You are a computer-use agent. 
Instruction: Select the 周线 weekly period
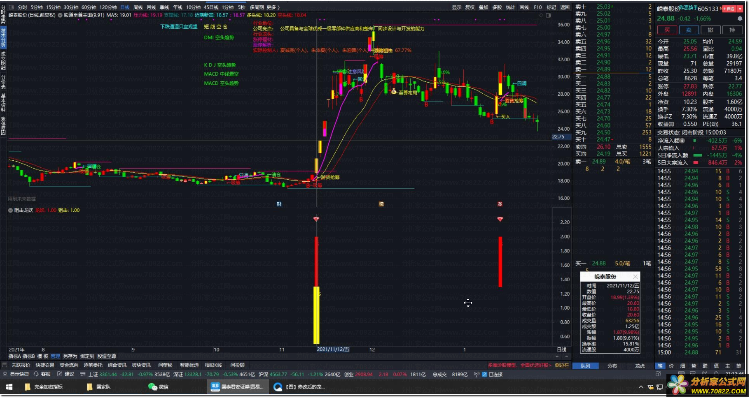(x=138, y=7)
